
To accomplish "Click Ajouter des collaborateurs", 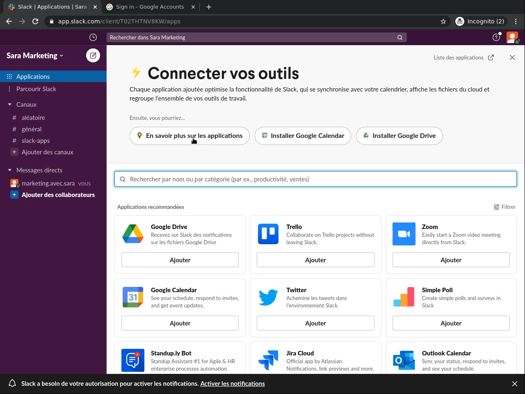I will (x=58, y=195).
